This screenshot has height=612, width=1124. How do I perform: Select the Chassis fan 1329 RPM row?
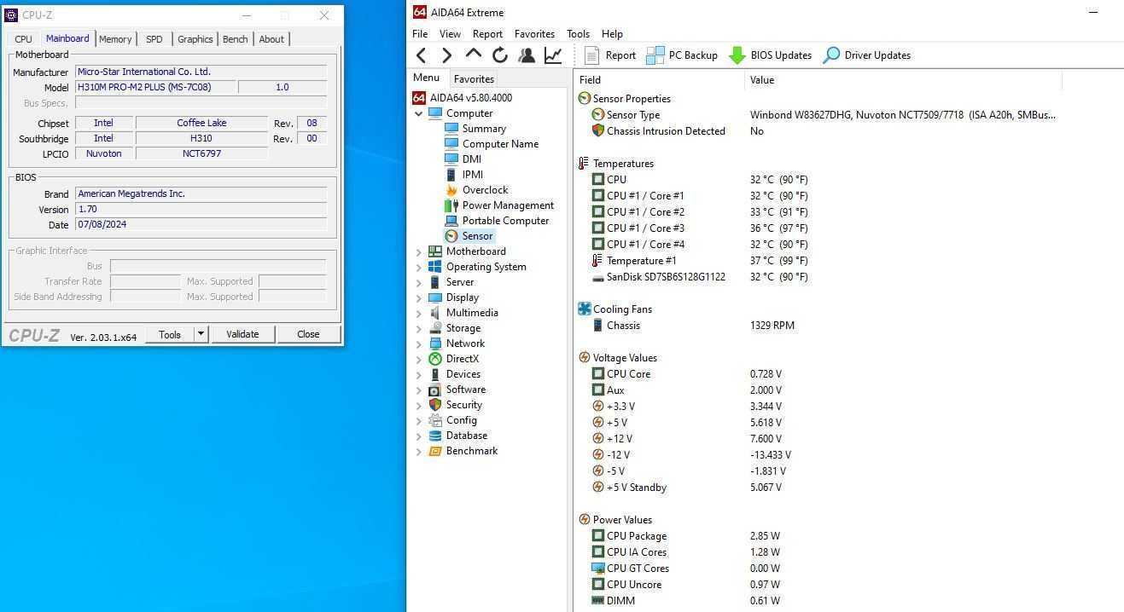[819, 326]
